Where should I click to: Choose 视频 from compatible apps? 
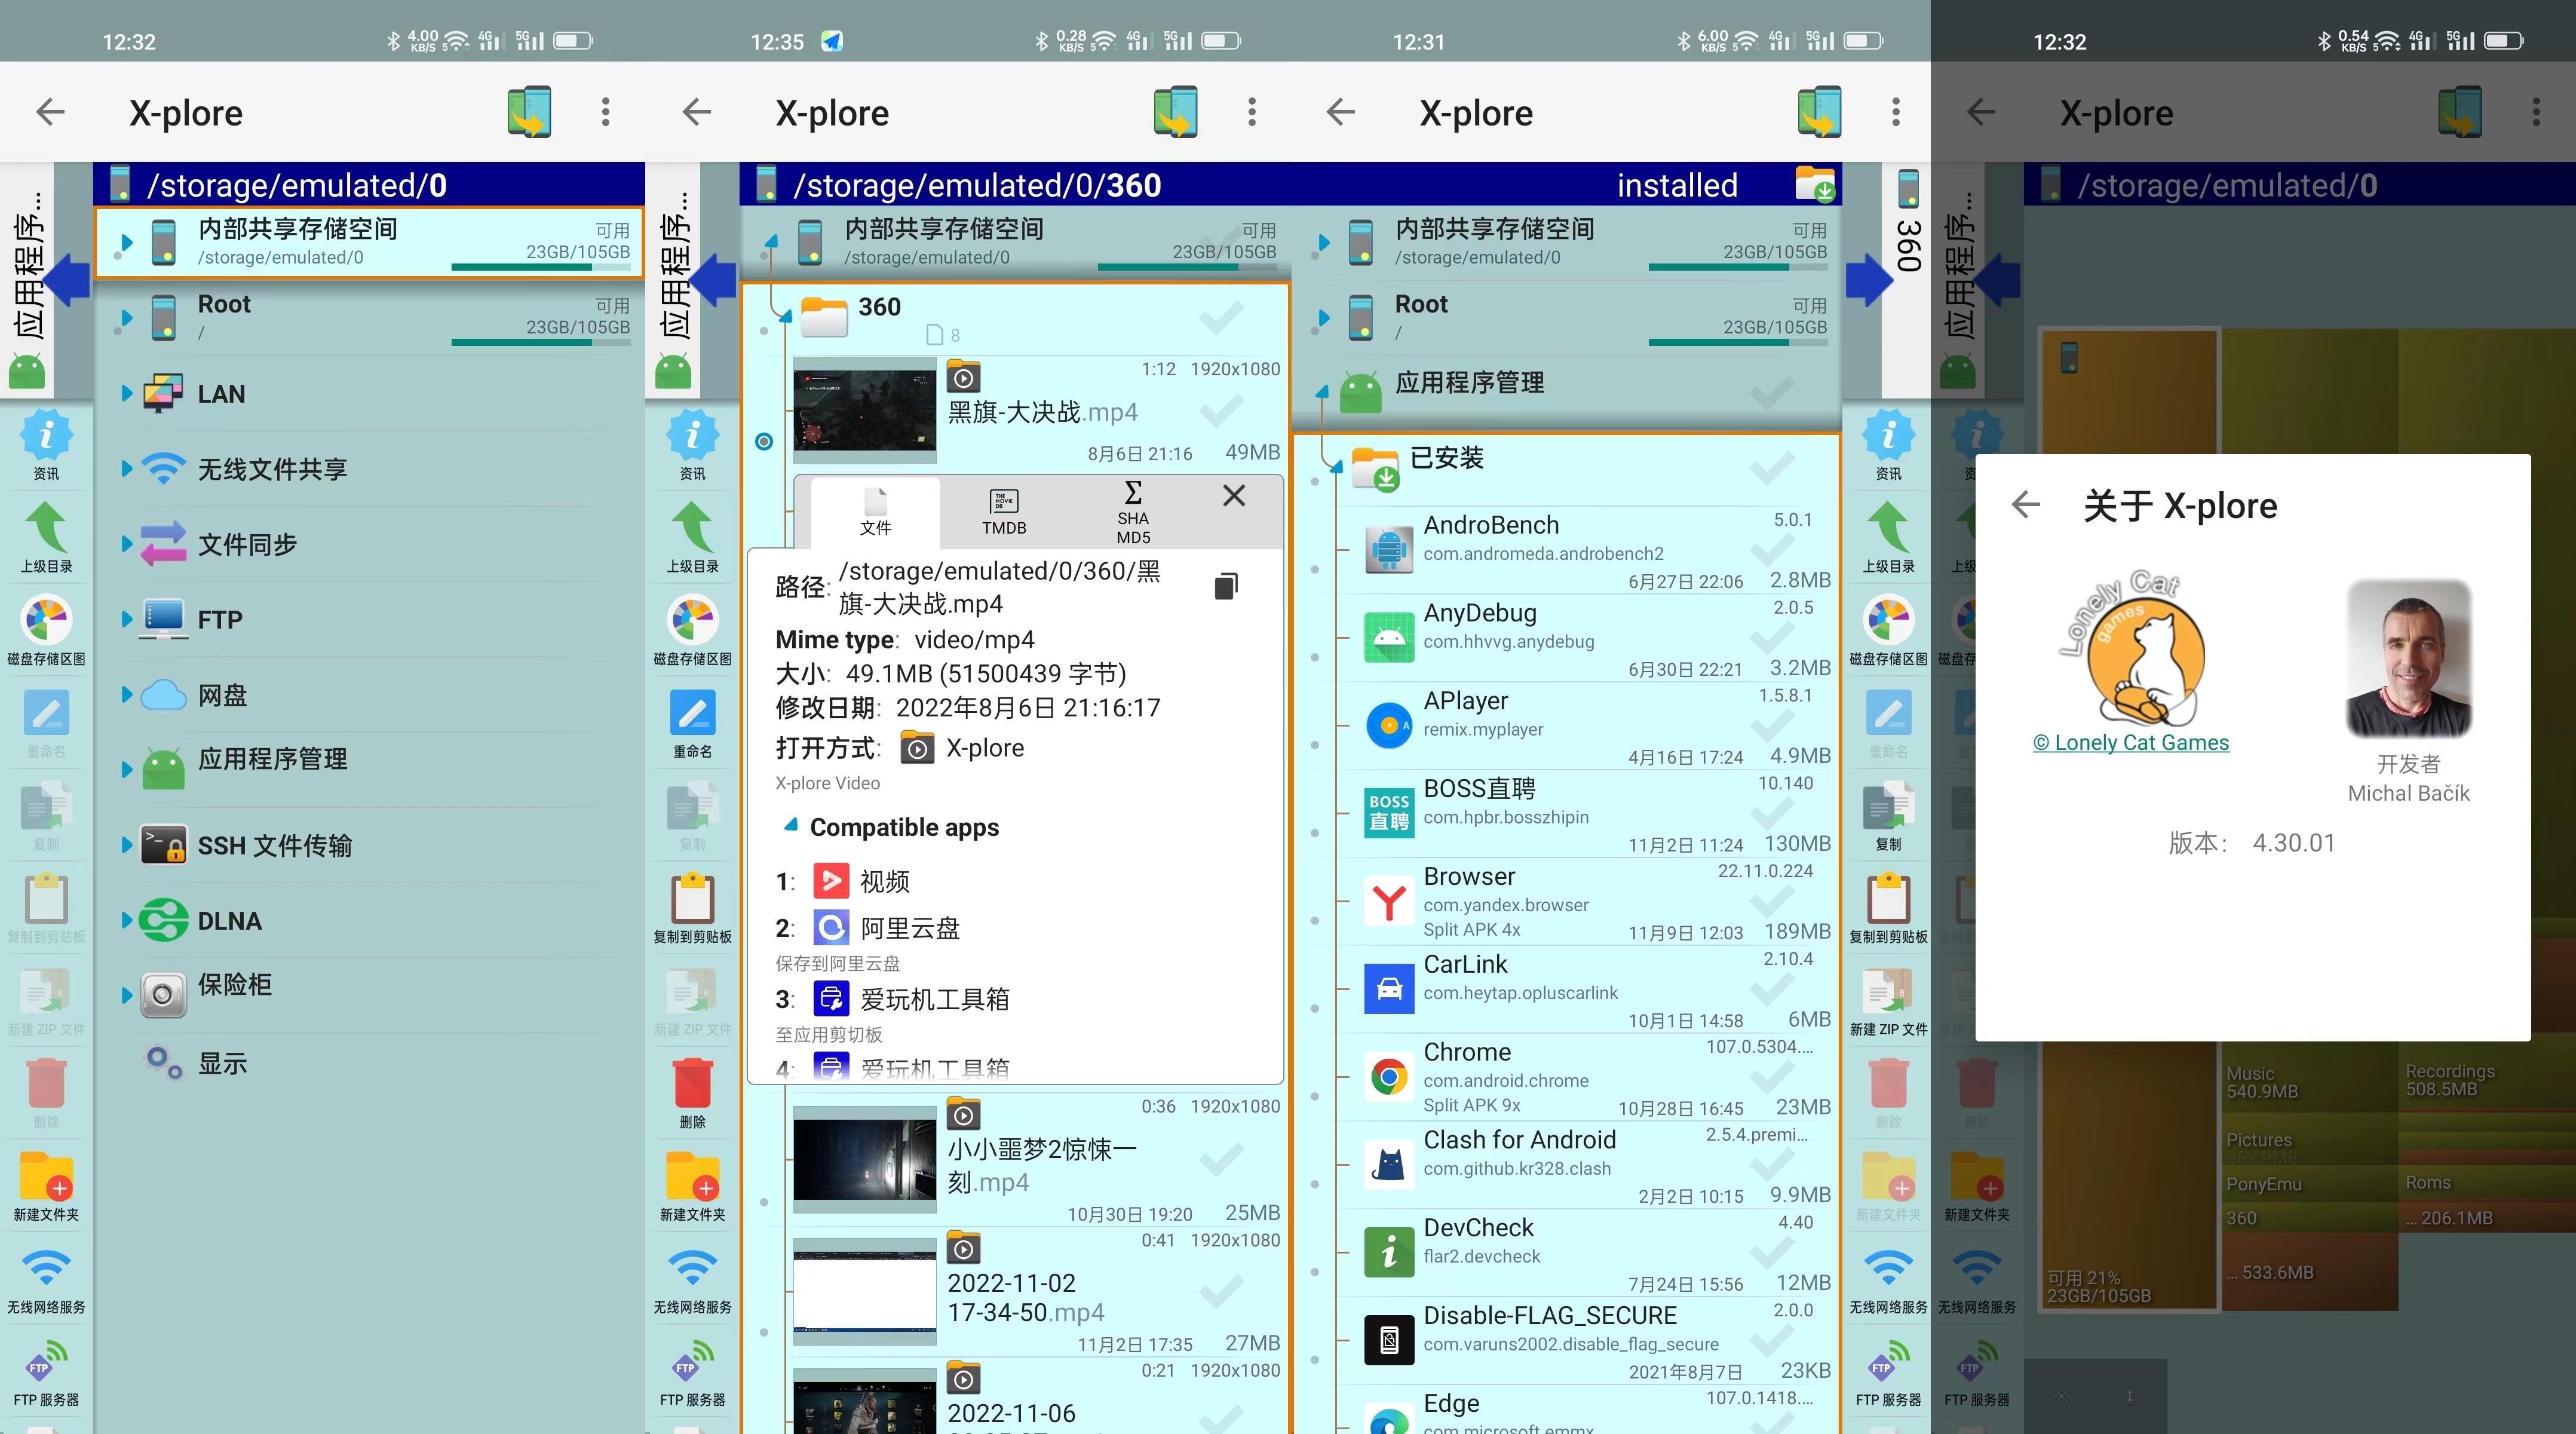[860, 881]
